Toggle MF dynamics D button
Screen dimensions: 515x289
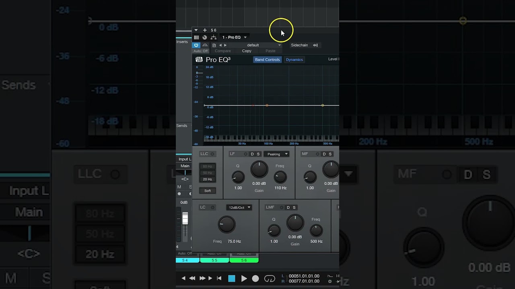coord(324,154)
